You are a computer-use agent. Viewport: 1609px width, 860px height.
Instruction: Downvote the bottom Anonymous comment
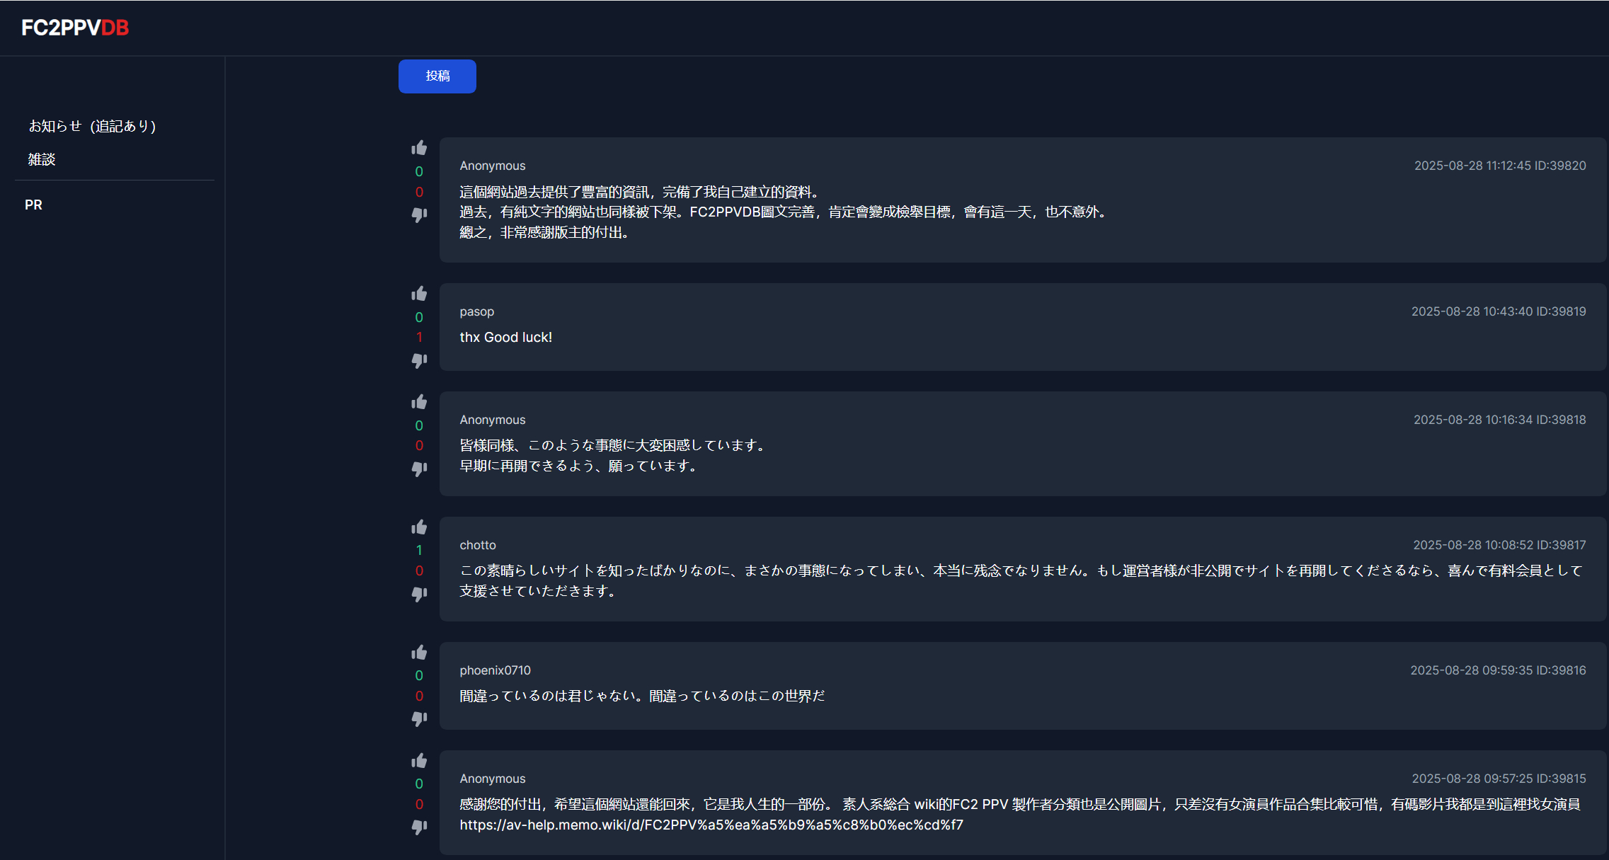coord(419,827)
